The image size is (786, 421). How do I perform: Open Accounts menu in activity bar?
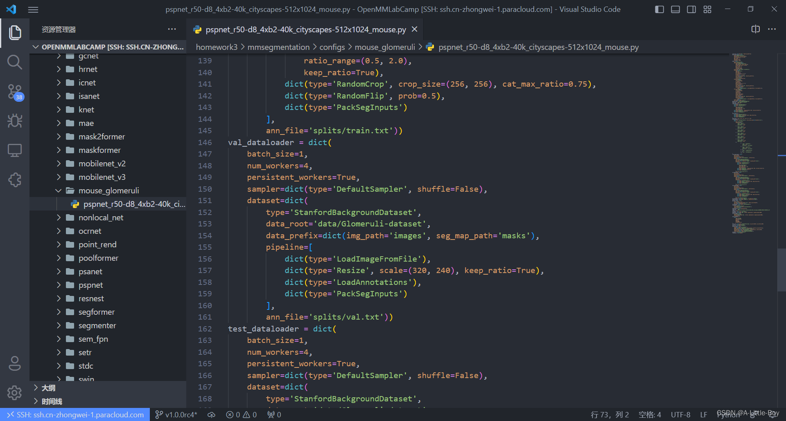coord(15,363)
